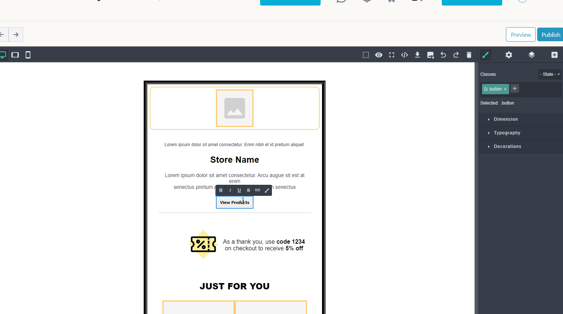
Task: Apply underline in text toolbar
Action: [239, 190]
